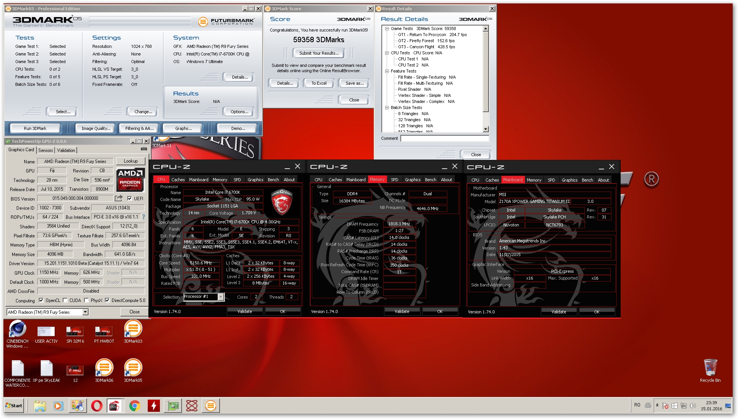
Task: Click the GPU-Z Lookup button
Action: point(130,161)
